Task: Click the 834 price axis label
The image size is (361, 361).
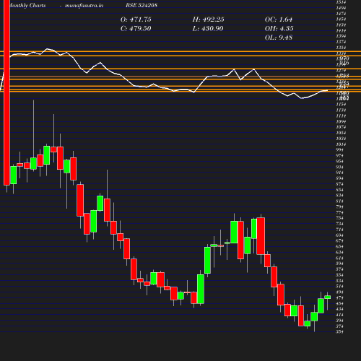Action: [339, 196]
